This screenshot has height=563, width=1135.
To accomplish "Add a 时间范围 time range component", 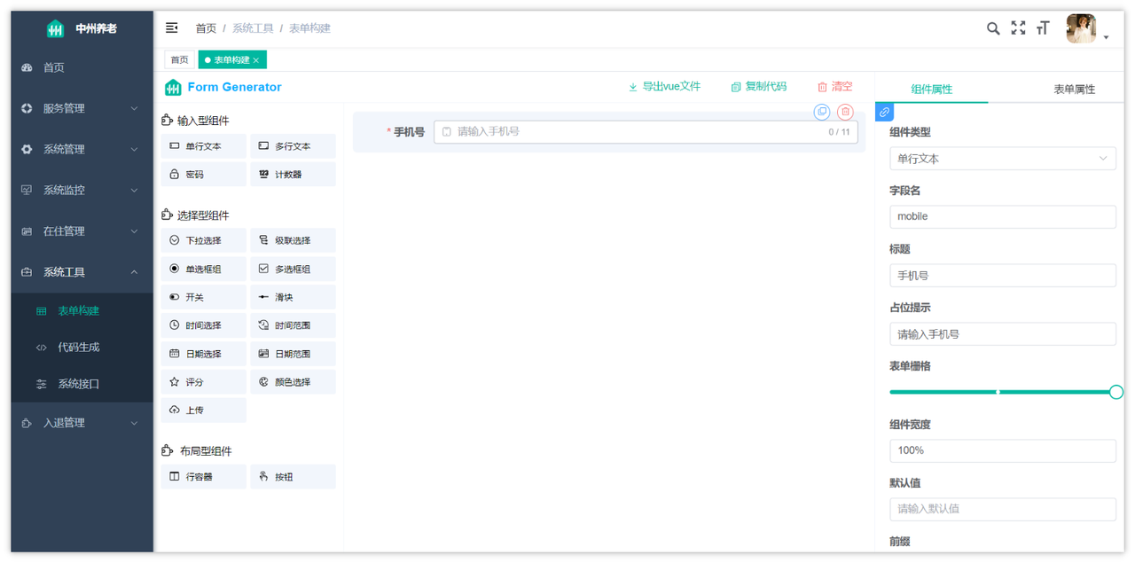I will tap(293, 325).
